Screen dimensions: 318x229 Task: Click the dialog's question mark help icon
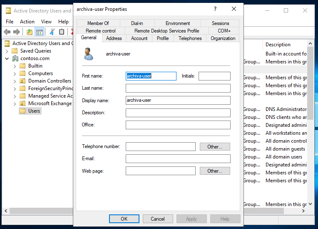pyautogui.click(x=215, y=9)
